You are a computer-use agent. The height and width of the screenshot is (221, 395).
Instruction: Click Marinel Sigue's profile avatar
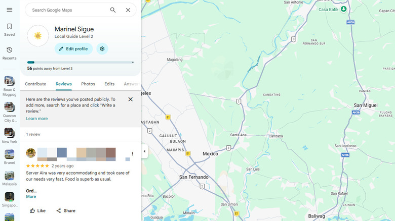click(38, 36)
